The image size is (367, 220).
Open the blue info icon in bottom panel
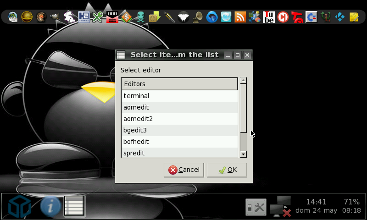50,206
